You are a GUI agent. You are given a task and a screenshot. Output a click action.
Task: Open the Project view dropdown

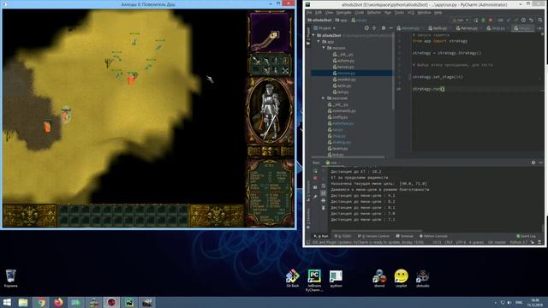coord(325,28)
